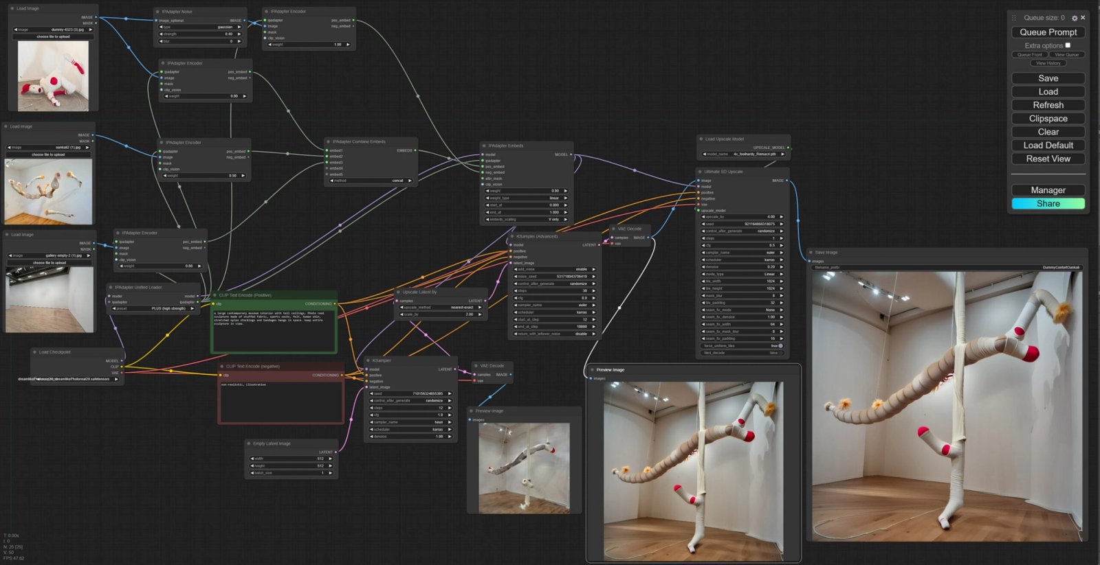Click the upscale_model input port on Ultimate SD Upscale
Screen dimensions: 1100x565
(x=698, y=211)
